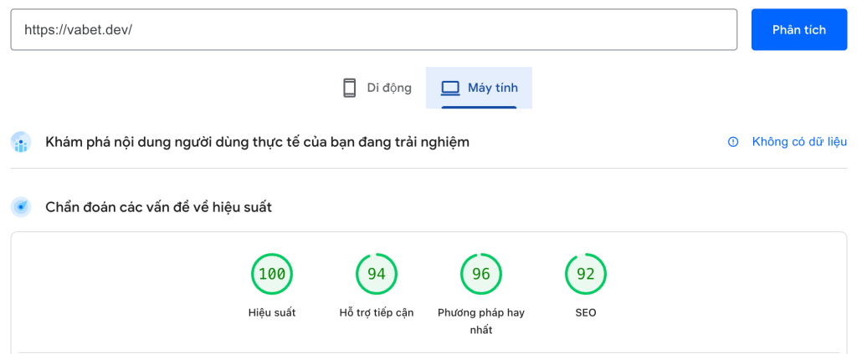Click the Khám phá nội dung người dùng heading
This screenshot has height=354, width=857.
tap(258, 143)
